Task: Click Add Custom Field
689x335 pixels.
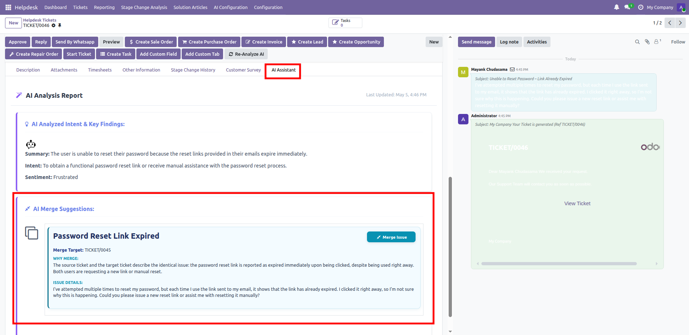Action: coord(158,54)
